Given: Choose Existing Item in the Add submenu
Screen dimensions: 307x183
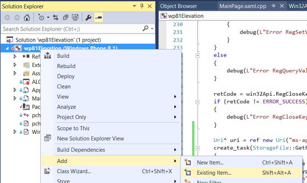Looking at the screenshot, I should pyautogui.click(x=241, y=173).
